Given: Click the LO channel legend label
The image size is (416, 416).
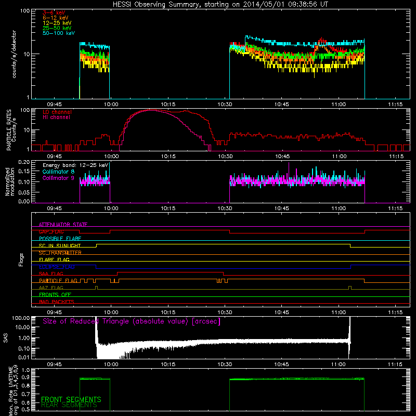Looking at the screenshot, I should (57, 112).
